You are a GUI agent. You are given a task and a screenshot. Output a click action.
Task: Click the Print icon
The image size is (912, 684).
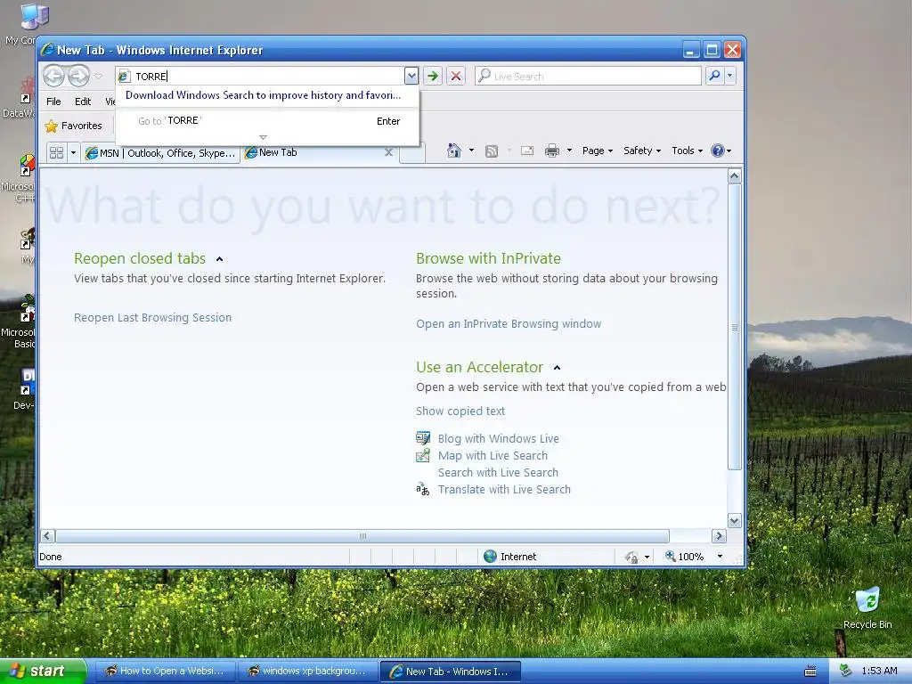click(x=551, y=151)
